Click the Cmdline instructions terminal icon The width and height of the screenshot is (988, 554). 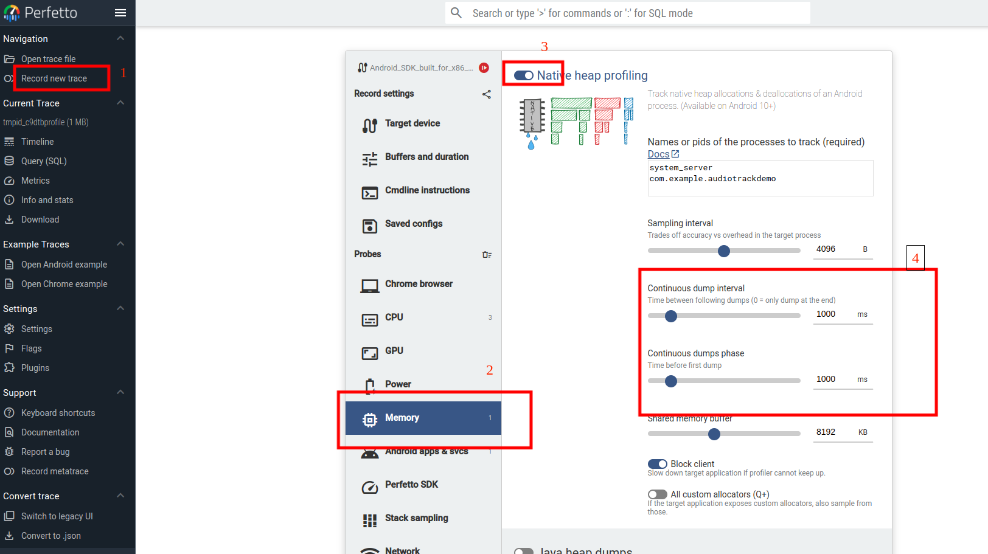(370, 193)
